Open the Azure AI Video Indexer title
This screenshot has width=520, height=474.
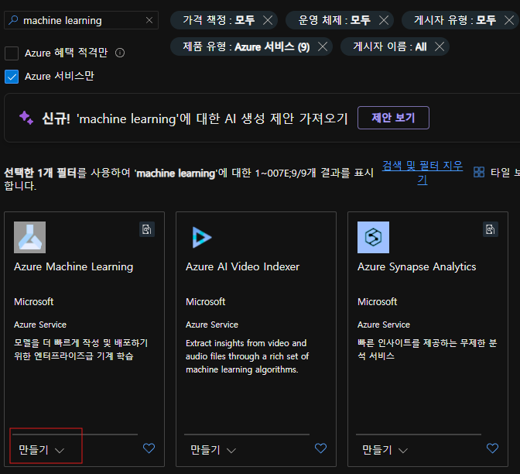(x=242, y=267)
